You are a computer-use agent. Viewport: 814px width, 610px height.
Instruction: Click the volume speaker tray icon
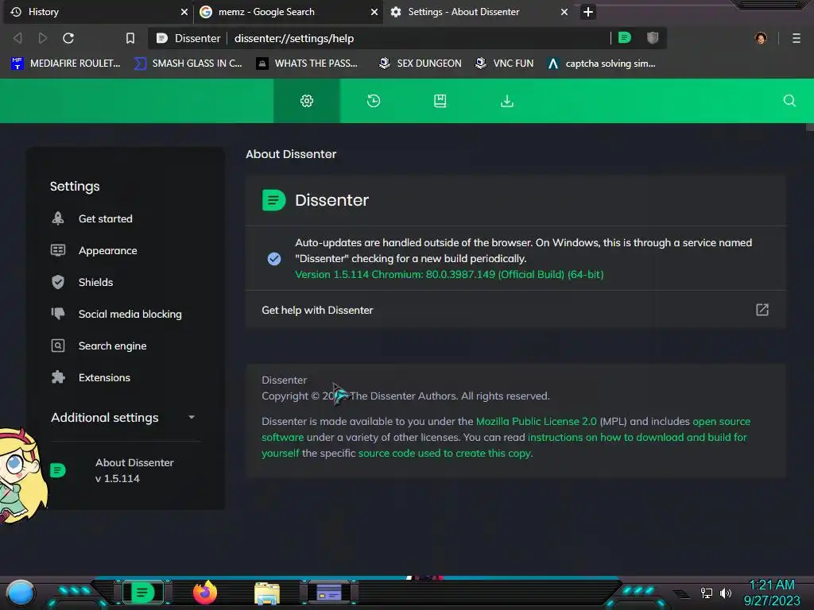(x=725, y=593)
